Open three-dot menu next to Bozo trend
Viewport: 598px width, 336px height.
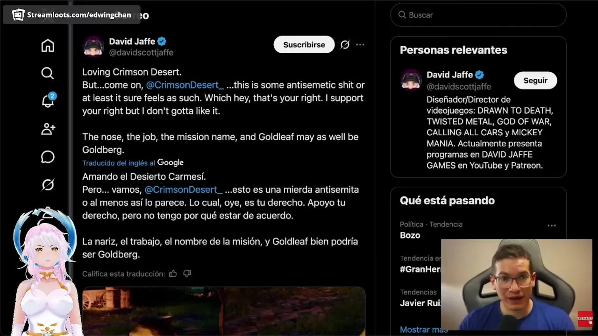[552, 225]
